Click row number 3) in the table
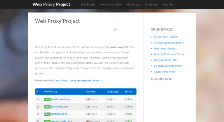 coord(37,114)
